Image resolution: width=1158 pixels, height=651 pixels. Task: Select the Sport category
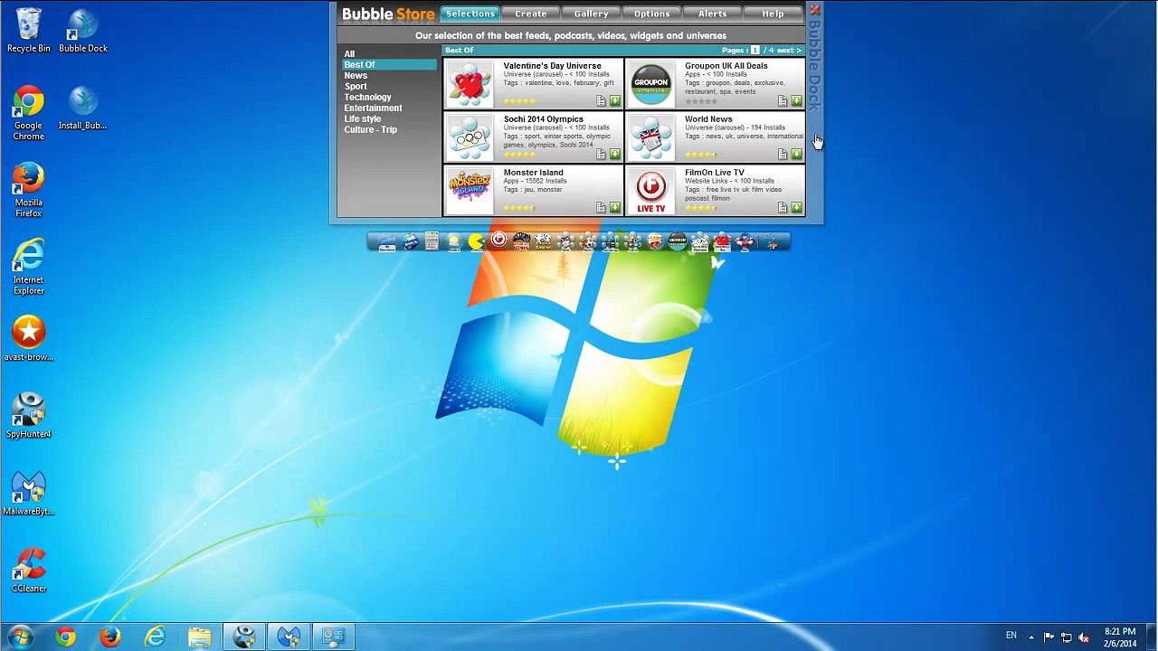356,87
